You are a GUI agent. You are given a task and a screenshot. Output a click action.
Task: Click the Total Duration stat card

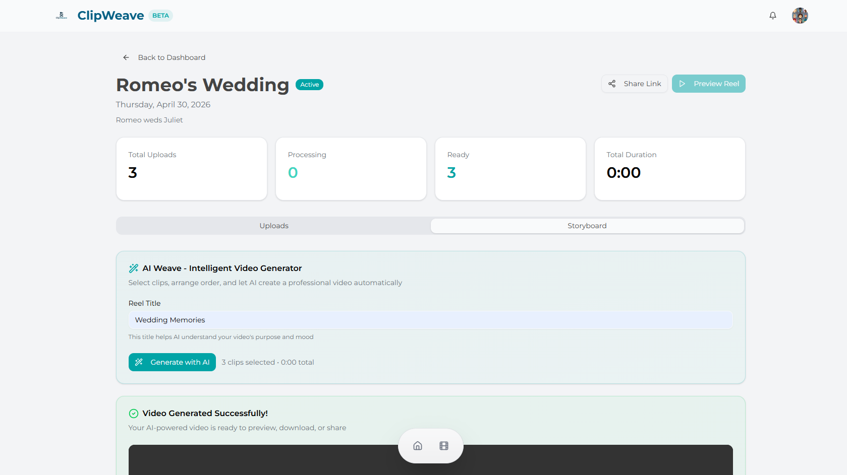pos(669,169)
